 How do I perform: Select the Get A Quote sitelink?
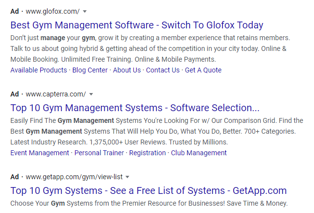click(203, 70)
